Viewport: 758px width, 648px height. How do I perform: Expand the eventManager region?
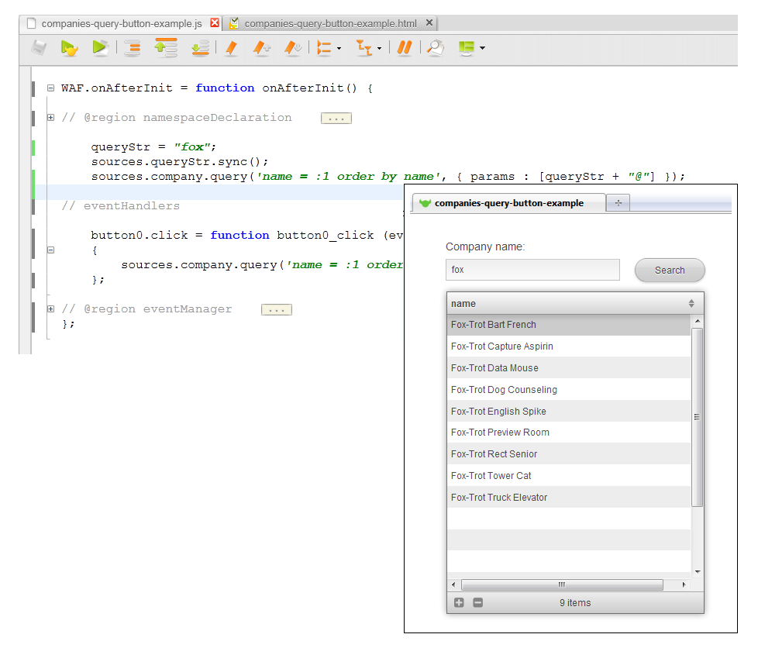coord(51,308)
